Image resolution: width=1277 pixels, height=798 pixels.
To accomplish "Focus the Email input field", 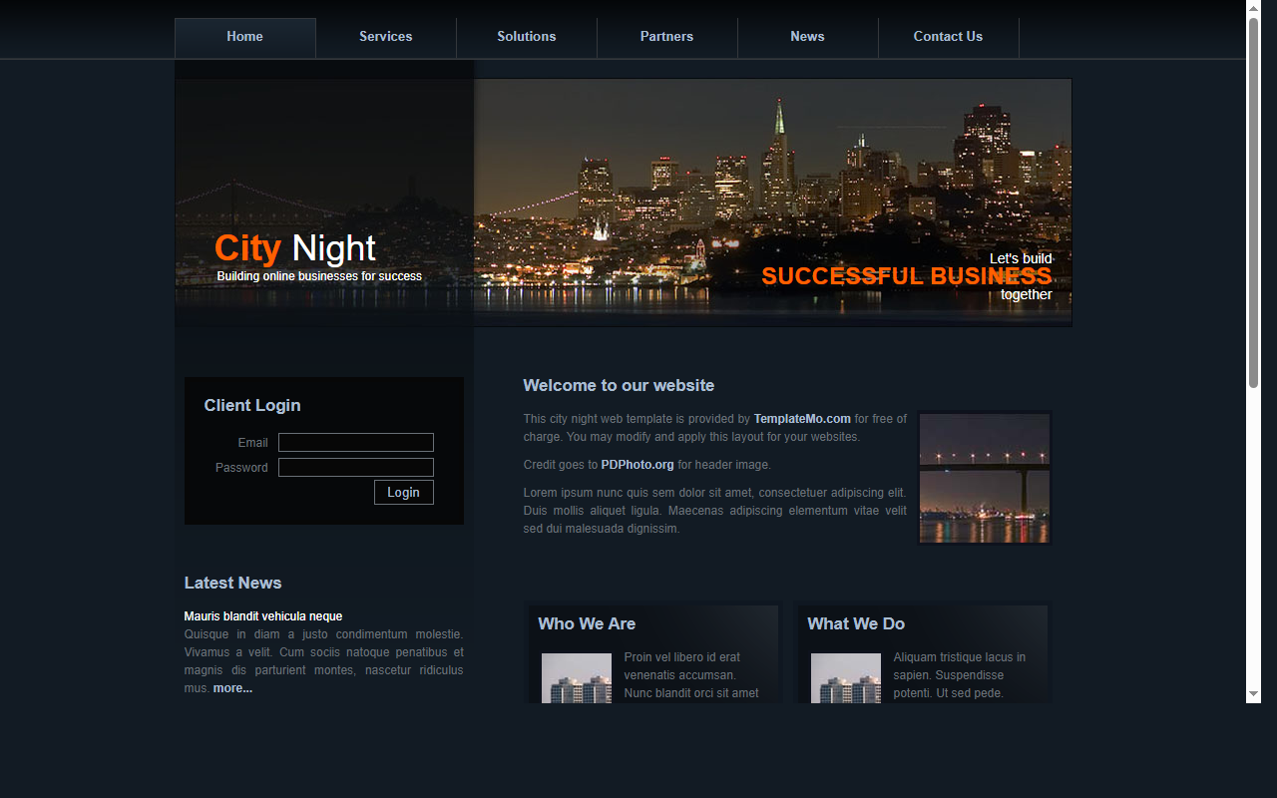I will pos(356,443).
